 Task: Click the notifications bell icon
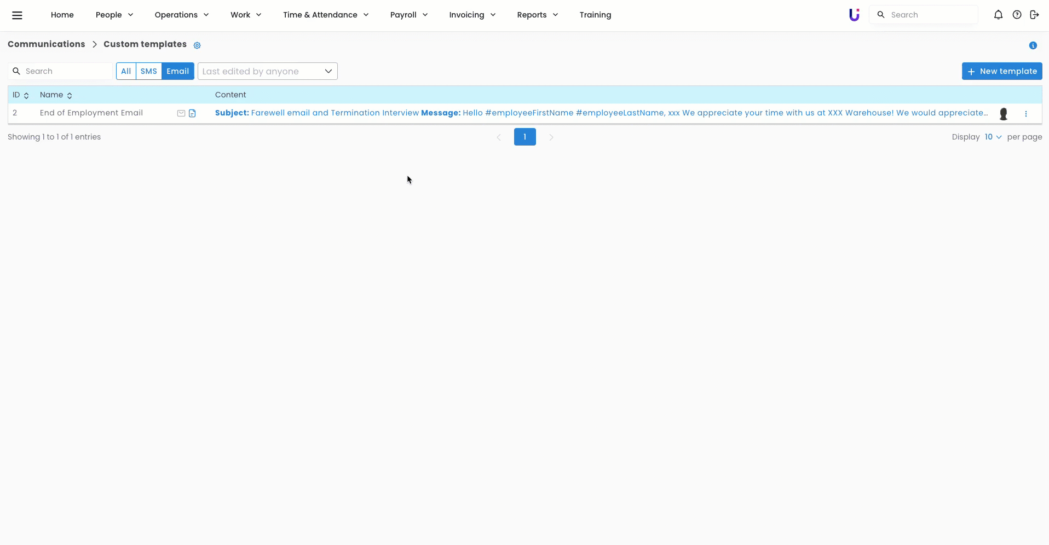(998, 15)
